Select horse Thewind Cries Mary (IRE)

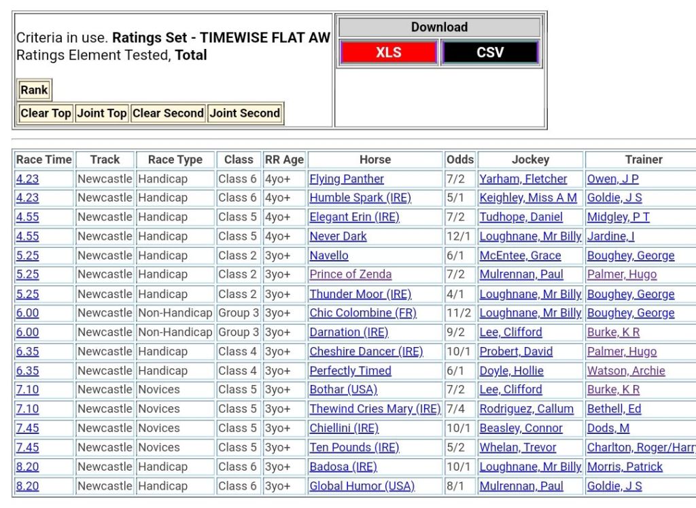point(375,409)
